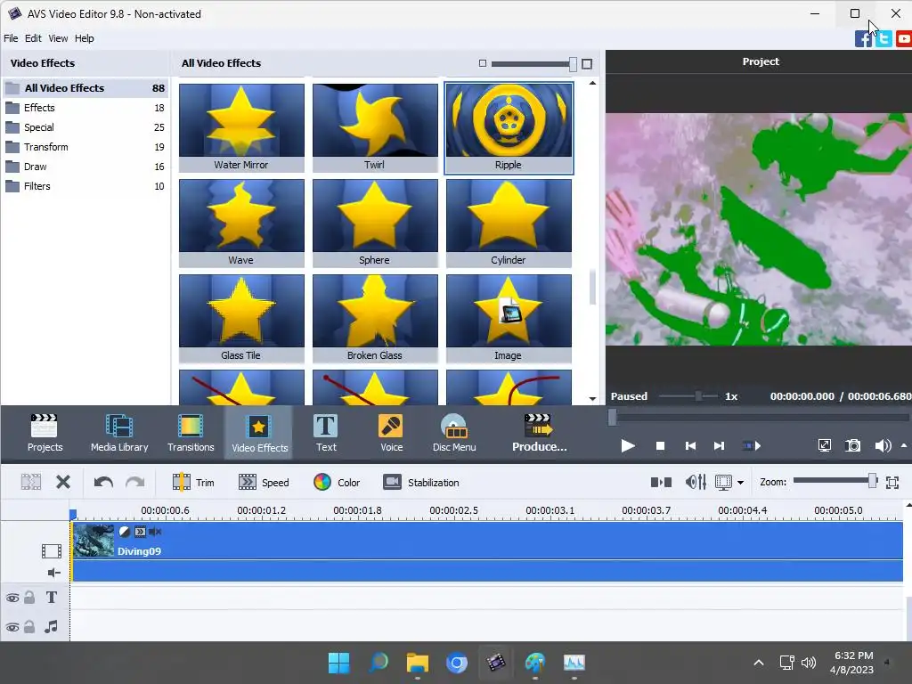Choose the Twirl effect thumbnail
This screenshot has height=684, width=912.
click(375, 127)
